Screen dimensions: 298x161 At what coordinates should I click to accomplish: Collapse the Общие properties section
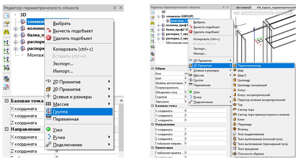click(x=152, y=68)
